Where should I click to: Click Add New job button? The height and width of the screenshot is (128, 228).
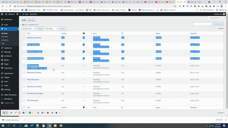click(x=31, y=20)
